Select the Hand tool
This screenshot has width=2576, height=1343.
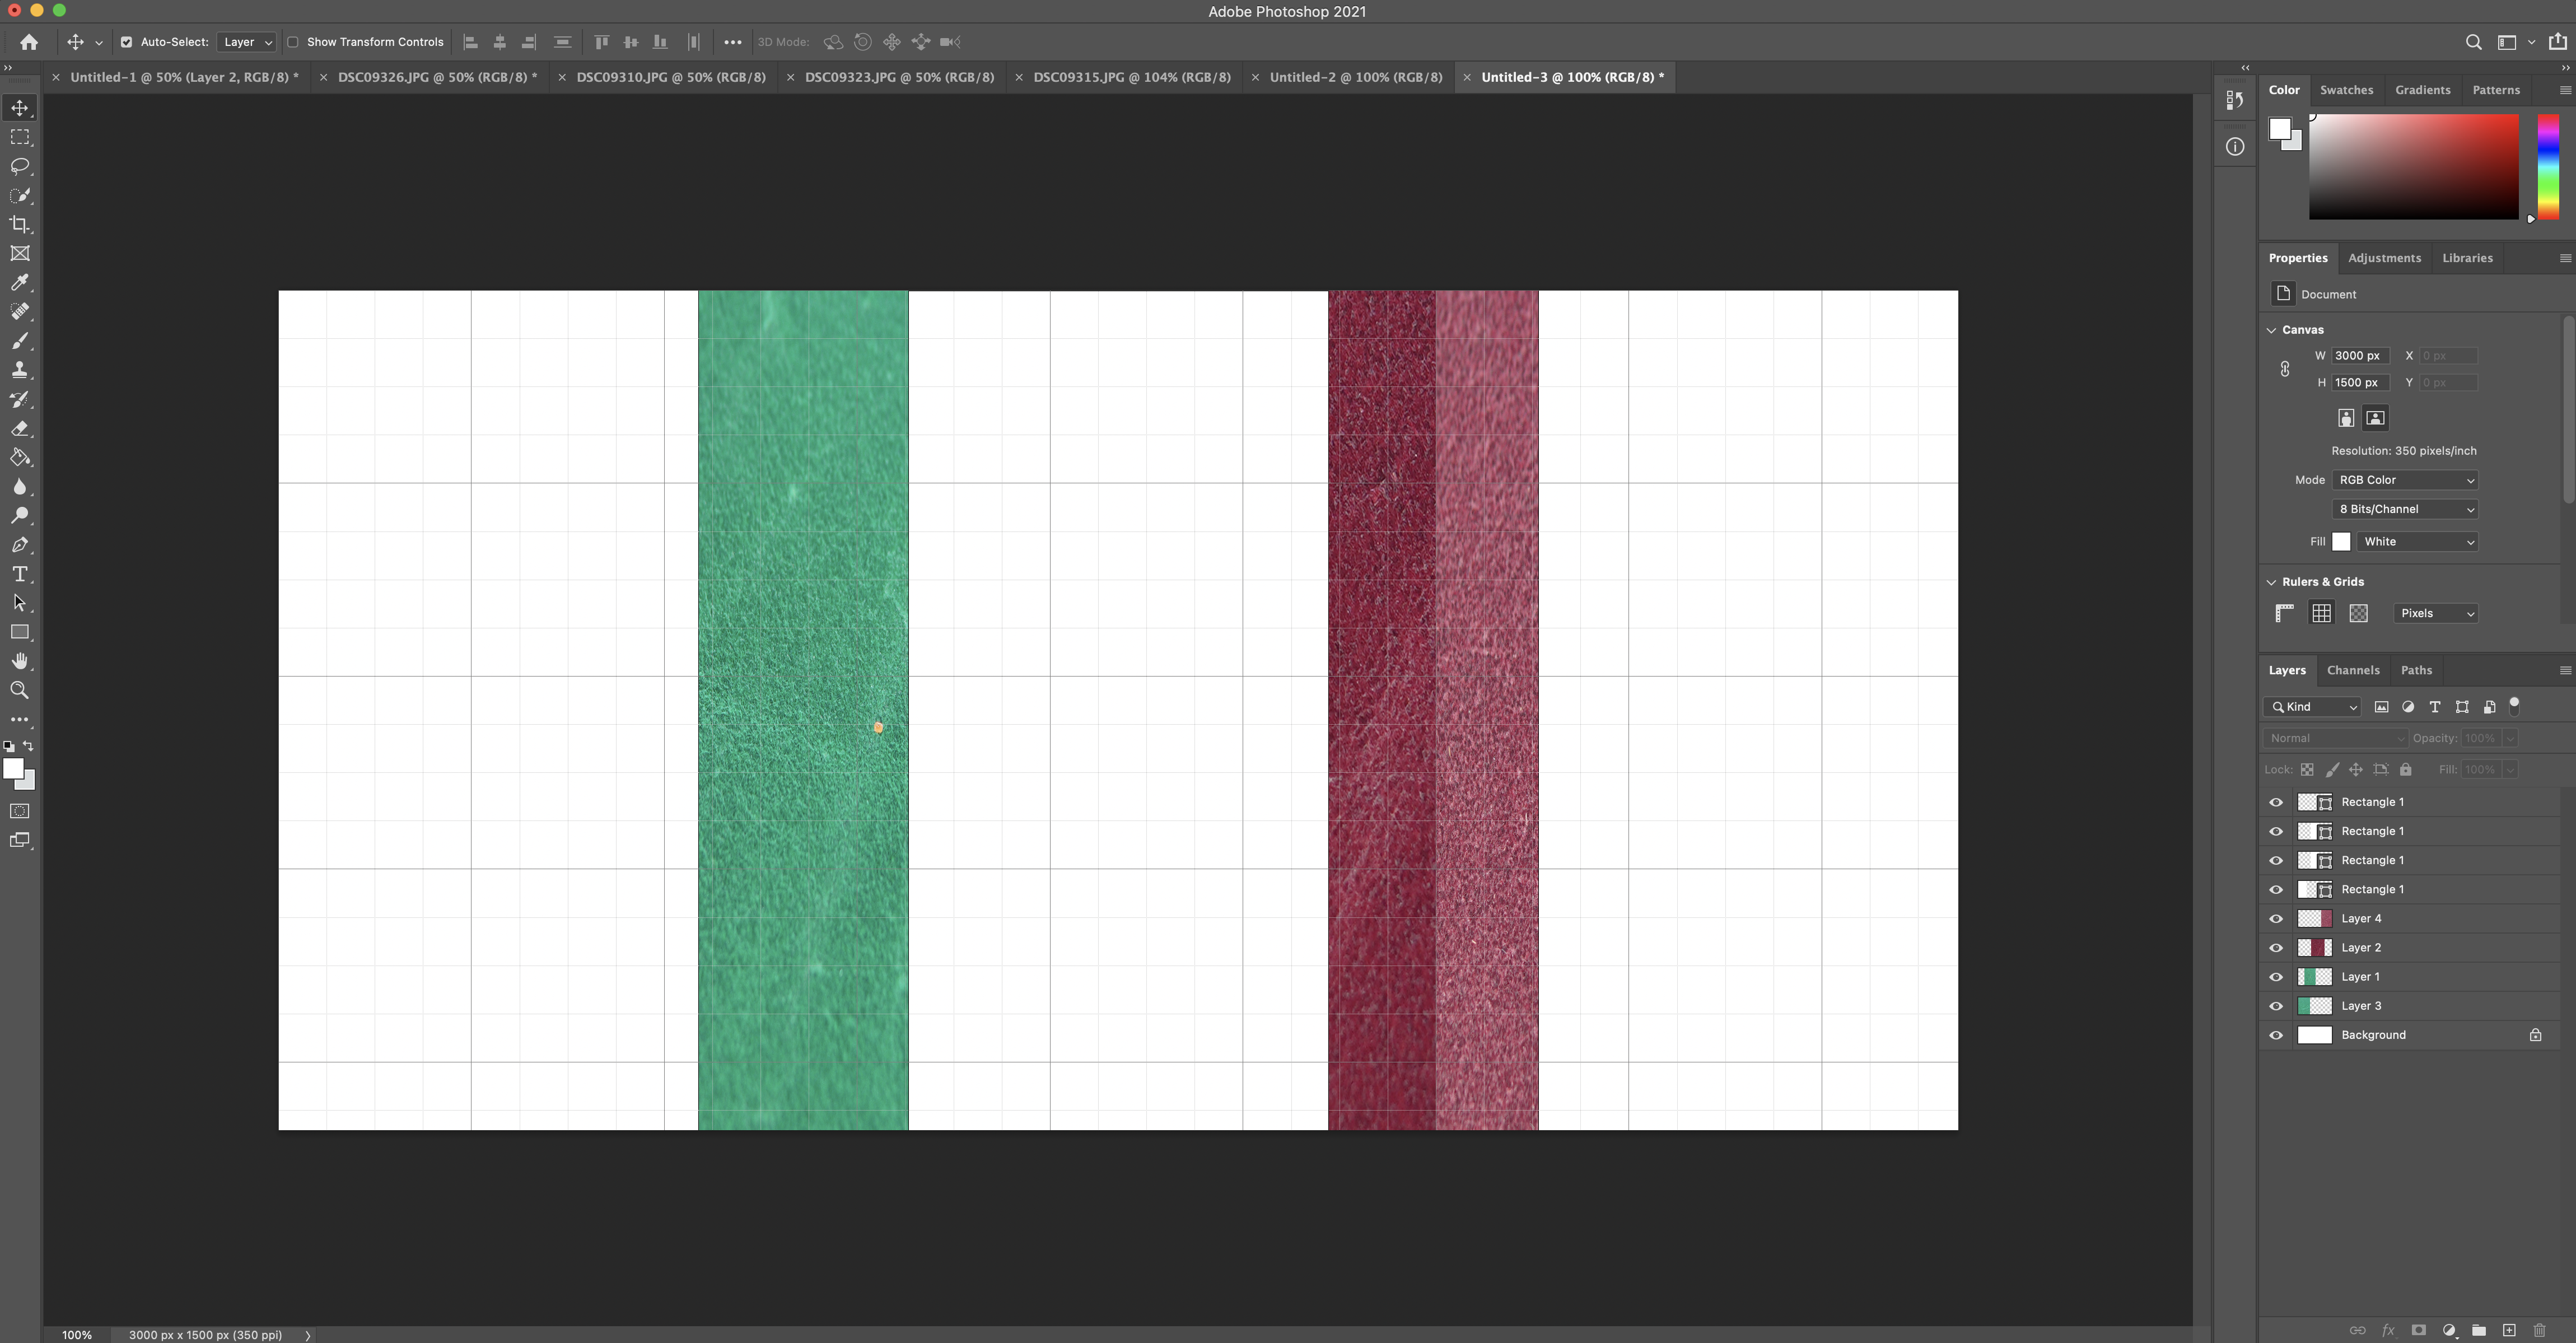click(19, 661)
